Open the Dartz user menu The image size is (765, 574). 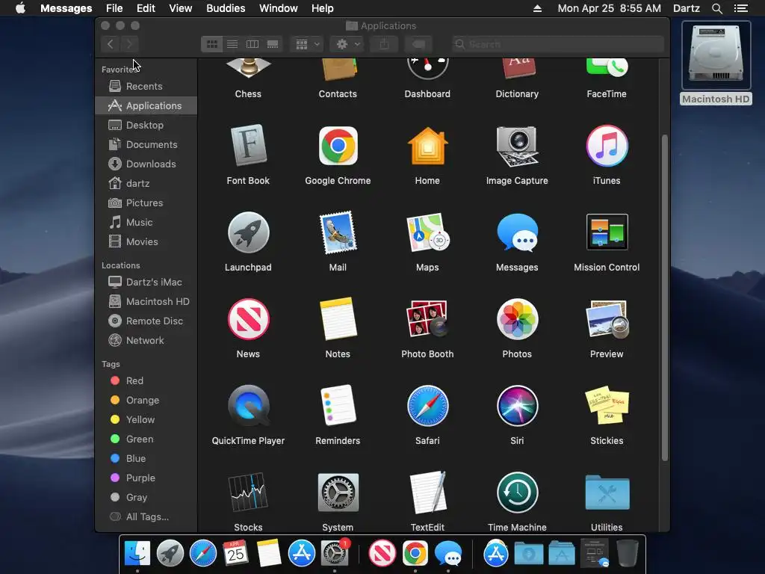tap(686, 8)
